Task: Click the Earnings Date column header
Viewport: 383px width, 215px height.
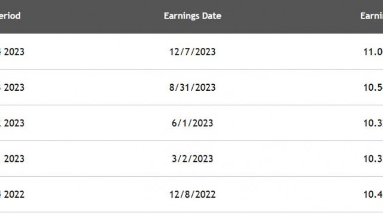Action: coord(193,16)
